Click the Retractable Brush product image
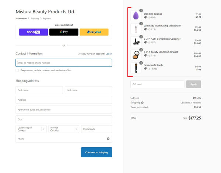Viewport: 221px width, 173px height. 136,68
